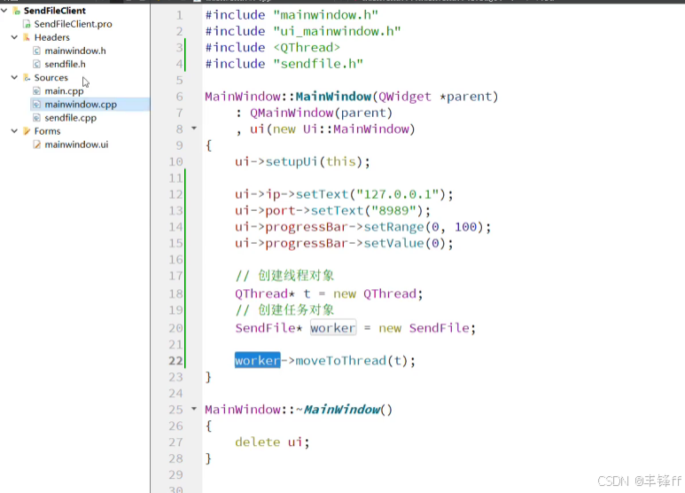This screenshot has width=685, height=493.
Task: Open sendfile.cpp in Sources
Action: point(70,118)
